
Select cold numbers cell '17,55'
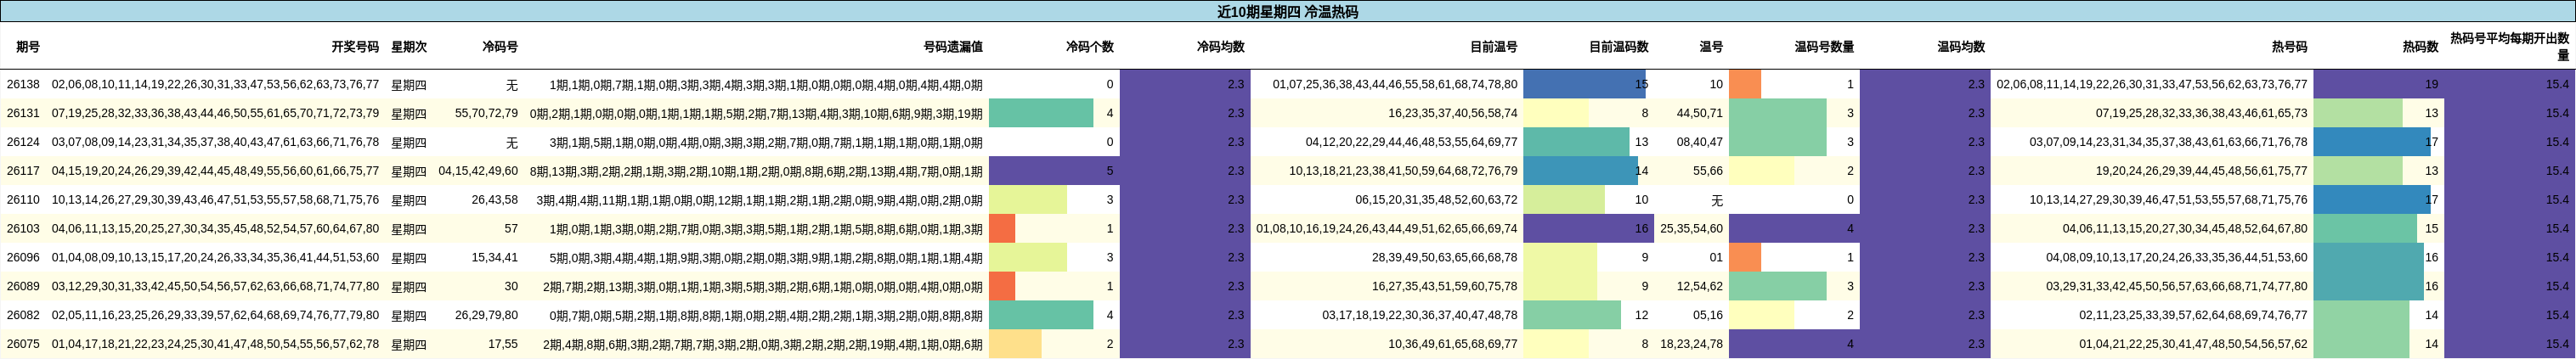click(x=503, y=344)
